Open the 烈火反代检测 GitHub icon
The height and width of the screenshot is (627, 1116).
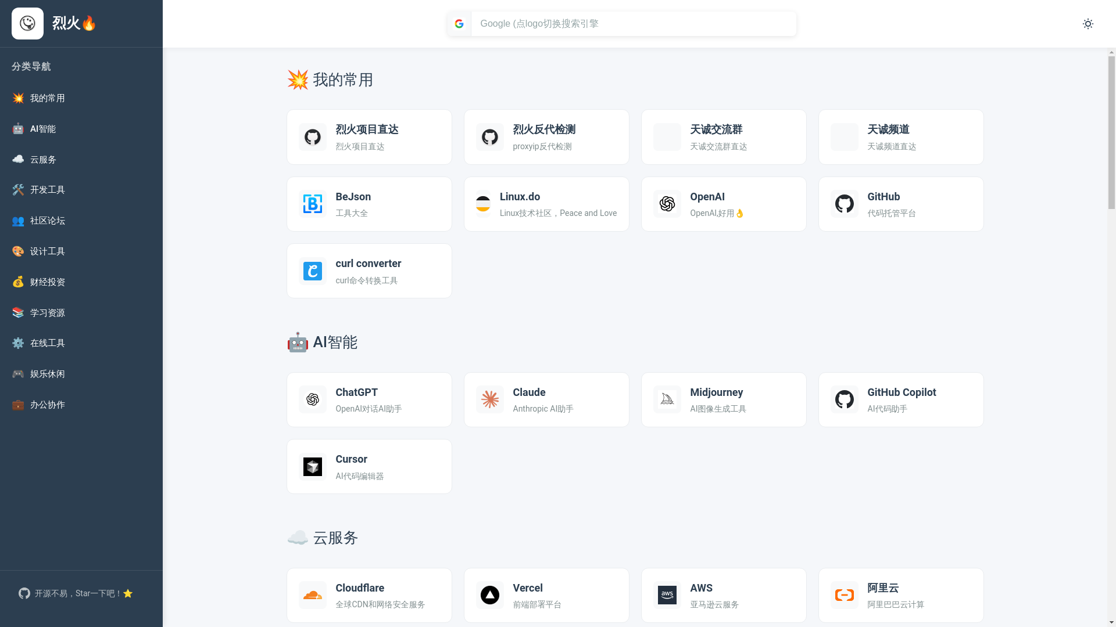490,137
